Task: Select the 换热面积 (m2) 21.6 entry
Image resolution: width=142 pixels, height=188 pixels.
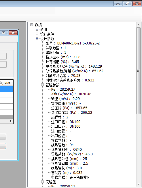Action: click(63, 57)
